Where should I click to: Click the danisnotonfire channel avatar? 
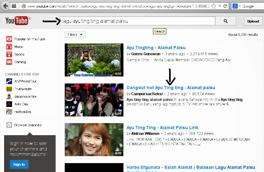pyautogui.click(x=9, y=96)
